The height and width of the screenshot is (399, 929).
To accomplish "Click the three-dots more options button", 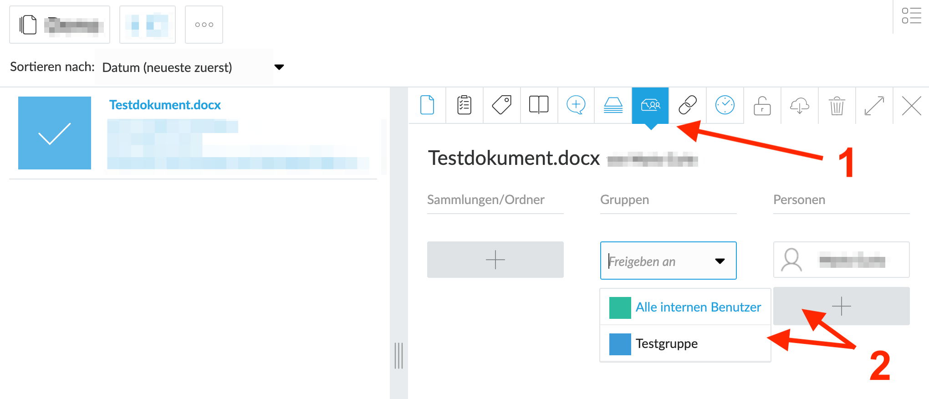I will [x=204, y=25].
